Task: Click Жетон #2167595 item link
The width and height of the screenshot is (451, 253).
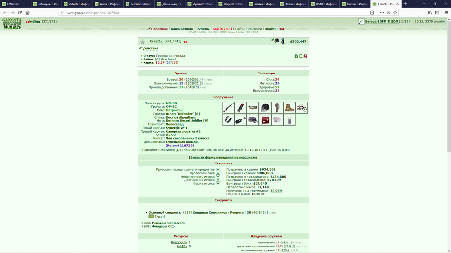Action: [180, 146]
